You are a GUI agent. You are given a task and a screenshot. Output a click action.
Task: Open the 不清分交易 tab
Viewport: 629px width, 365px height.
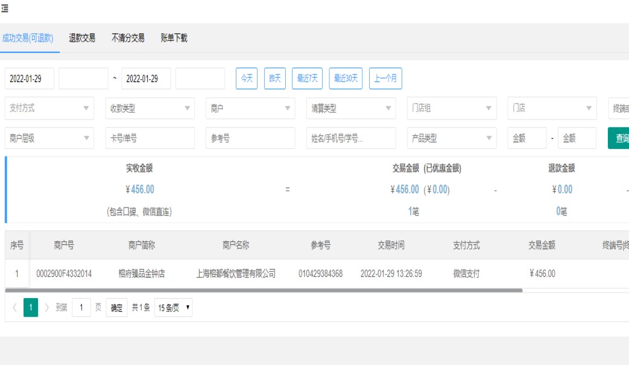(x=128, y=38)
